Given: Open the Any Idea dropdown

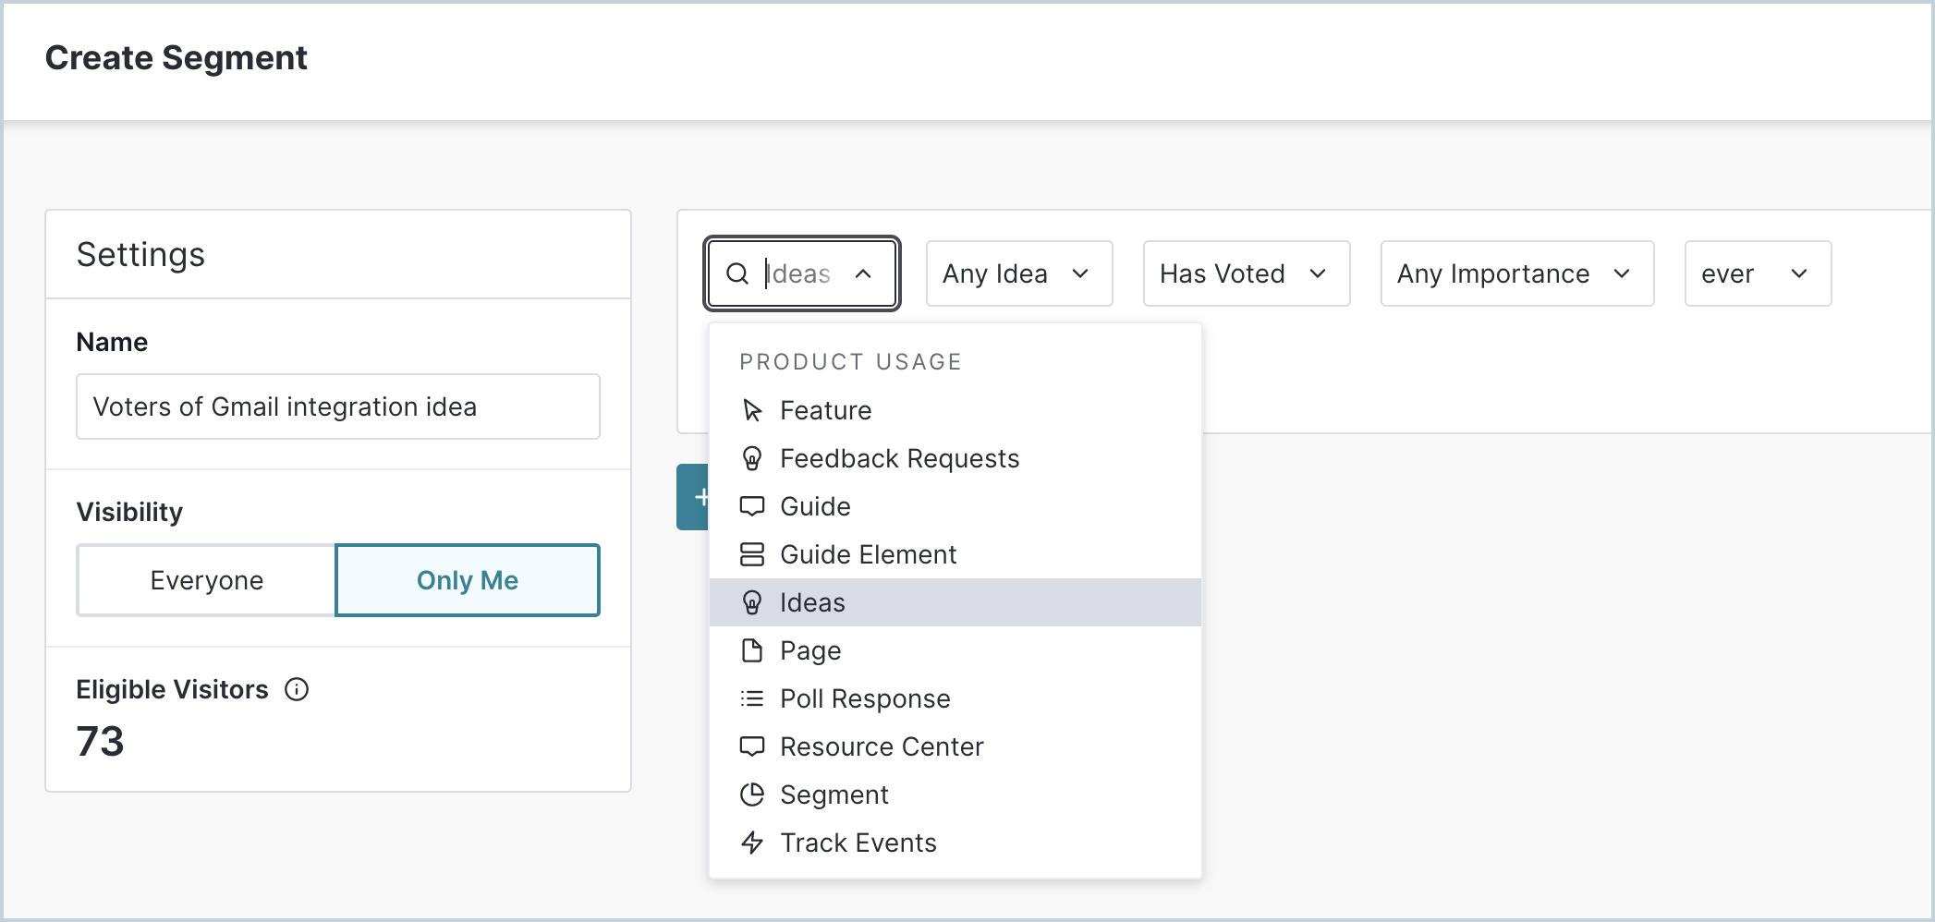Looking at the screenshot, I should (1017, 273).
